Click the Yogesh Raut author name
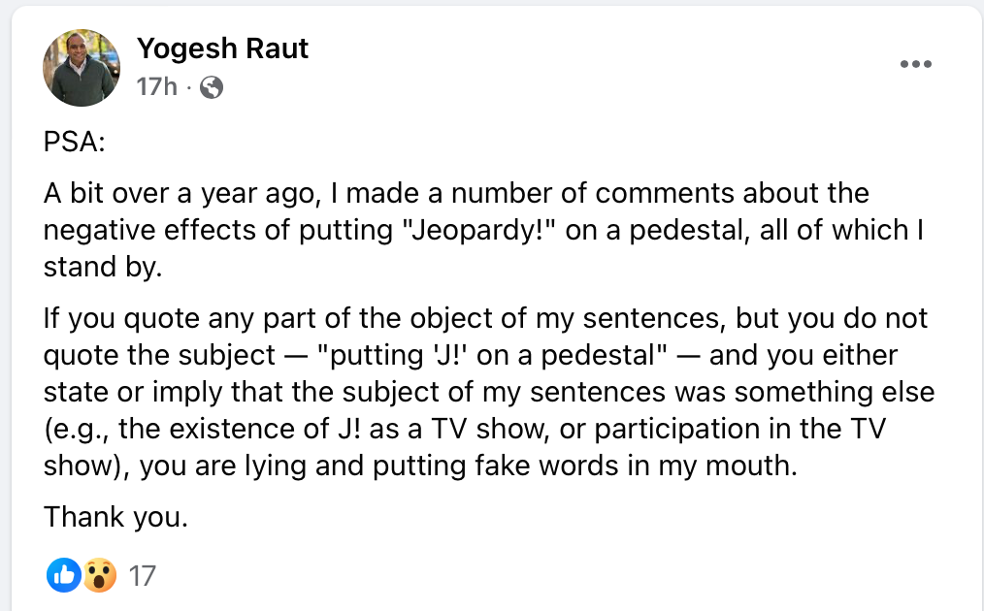This screenshot has width=984, height=611. pos(222,48)
